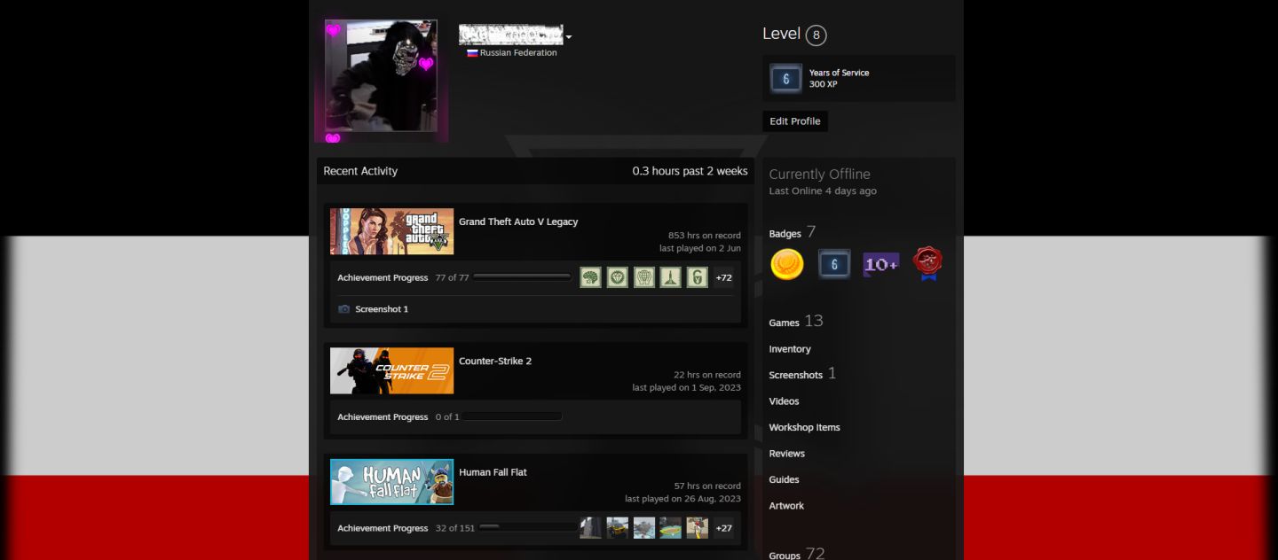Click the Human Fall Flat achievement progress bar
Viewport: 1278px width, 560px height.
click(x=527, y=528)
